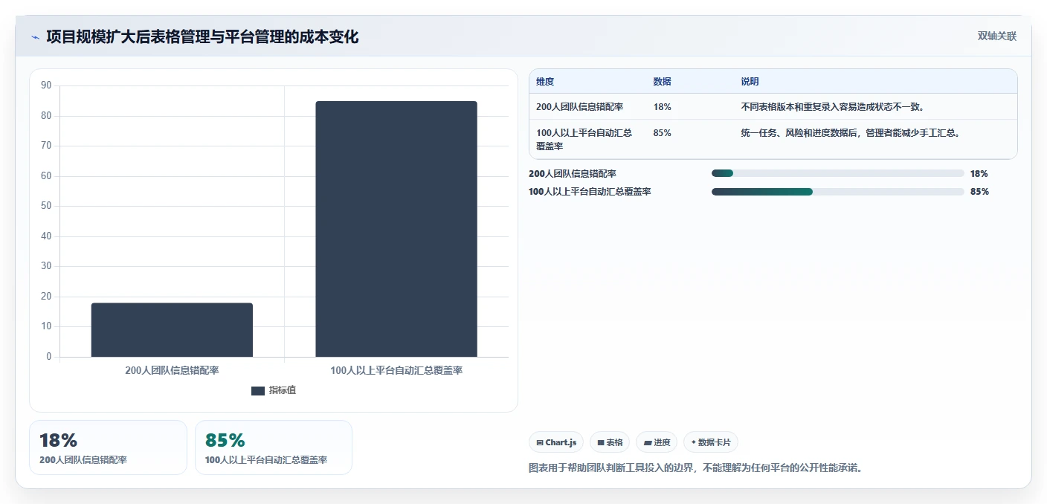The width and height of the screenshot is (1047, 504).
Task: Click the lightning icon beside the title
Action: click(35, 37)
